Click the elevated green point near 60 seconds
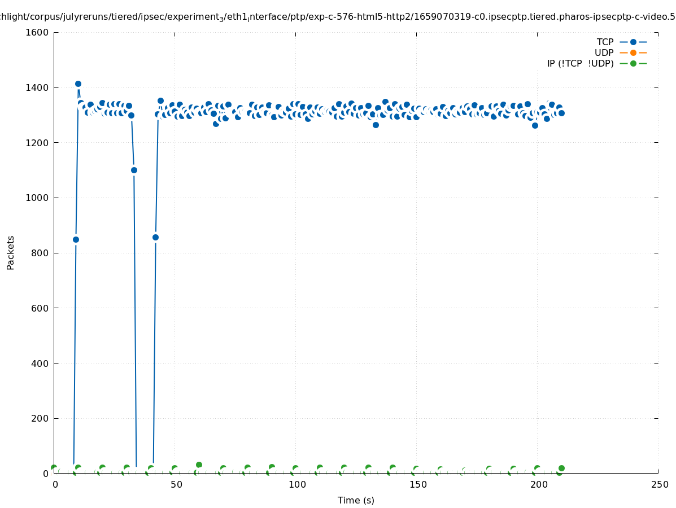Image resolution: width=676 pixels, height=508 pixels. point(199,465)
